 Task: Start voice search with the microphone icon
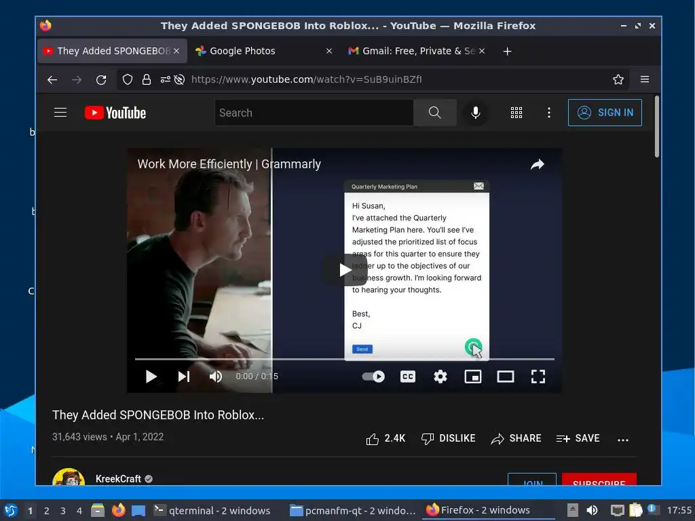(476, 113)
